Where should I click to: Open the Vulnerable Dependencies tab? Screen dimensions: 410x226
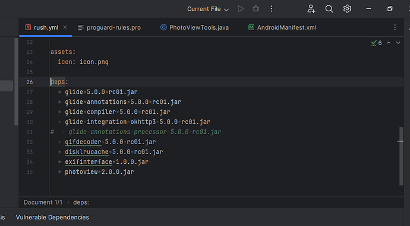(52, 217)
